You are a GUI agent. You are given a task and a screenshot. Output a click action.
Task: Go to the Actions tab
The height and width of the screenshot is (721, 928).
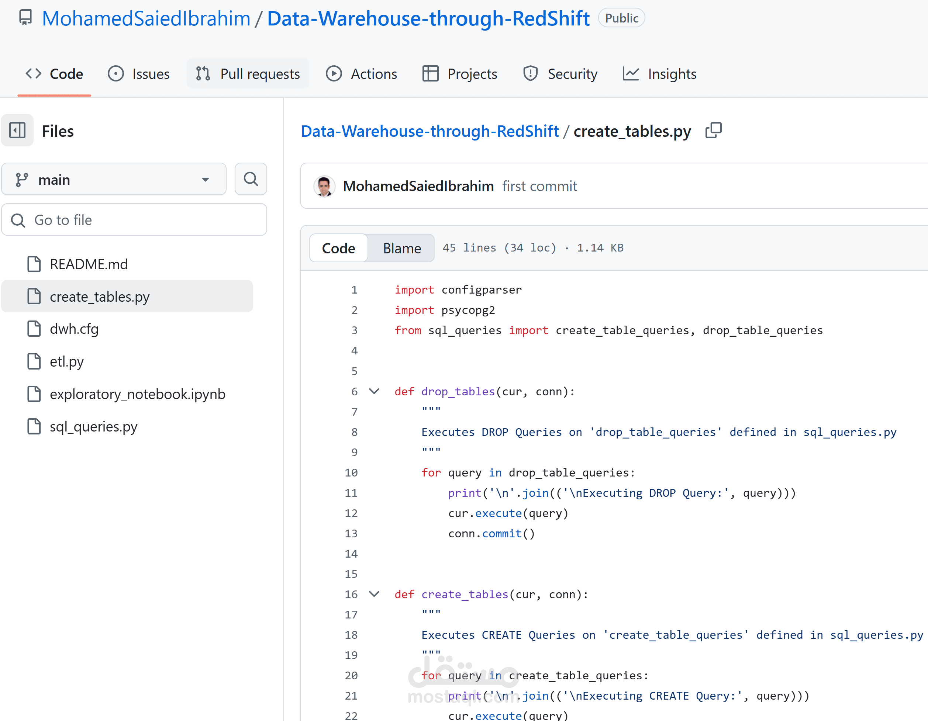(x=362, y=74)
